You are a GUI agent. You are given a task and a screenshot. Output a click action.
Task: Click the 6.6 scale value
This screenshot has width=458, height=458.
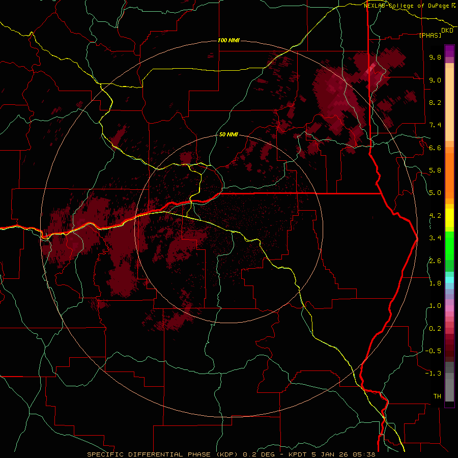click(x=435, y=148)
